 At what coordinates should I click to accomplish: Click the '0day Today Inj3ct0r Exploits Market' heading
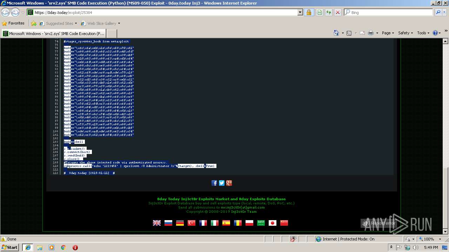(221, 199)
